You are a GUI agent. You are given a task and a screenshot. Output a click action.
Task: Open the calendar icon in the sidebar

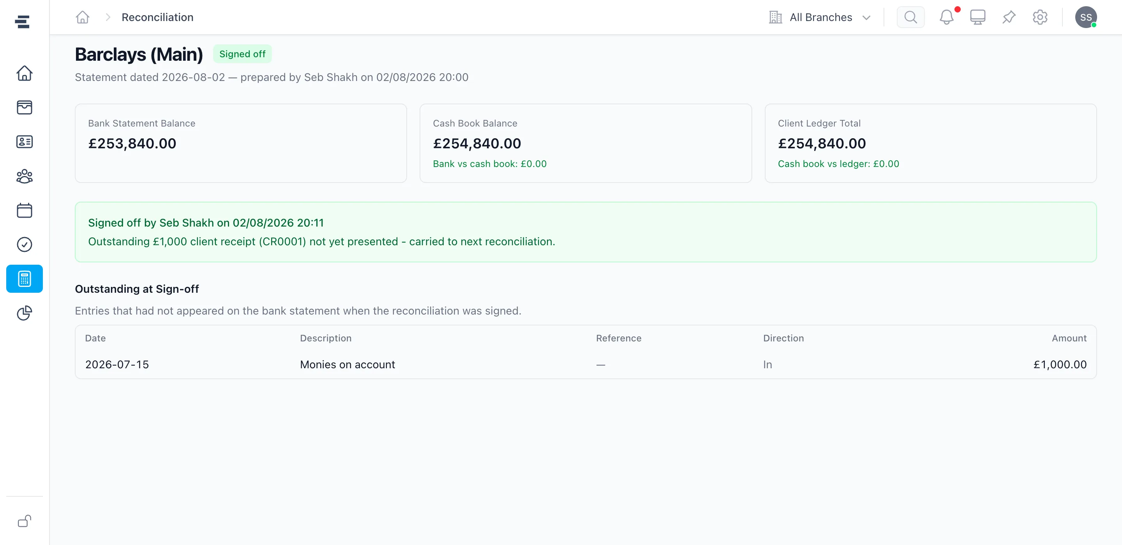(x=25, y=210)
